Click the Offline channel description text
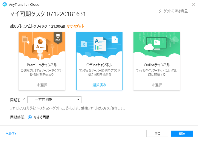Viewport: 198px width, 141px height. [x=99, y=73]
